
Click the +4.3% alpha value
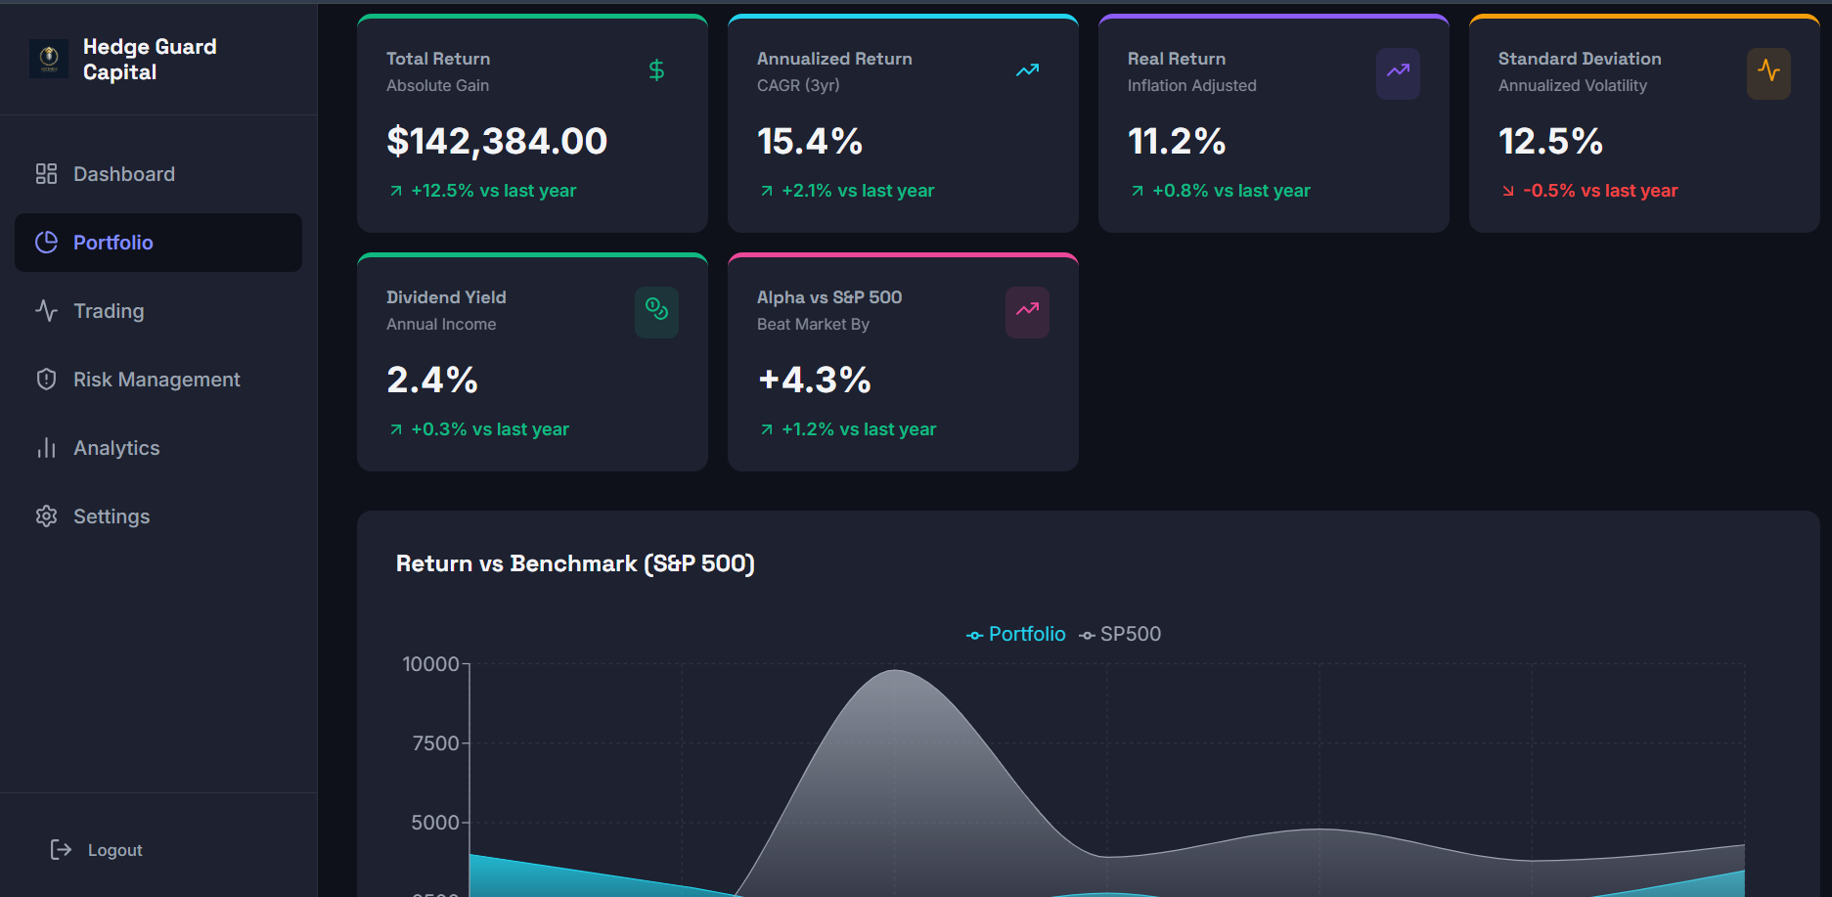point(815,380)
